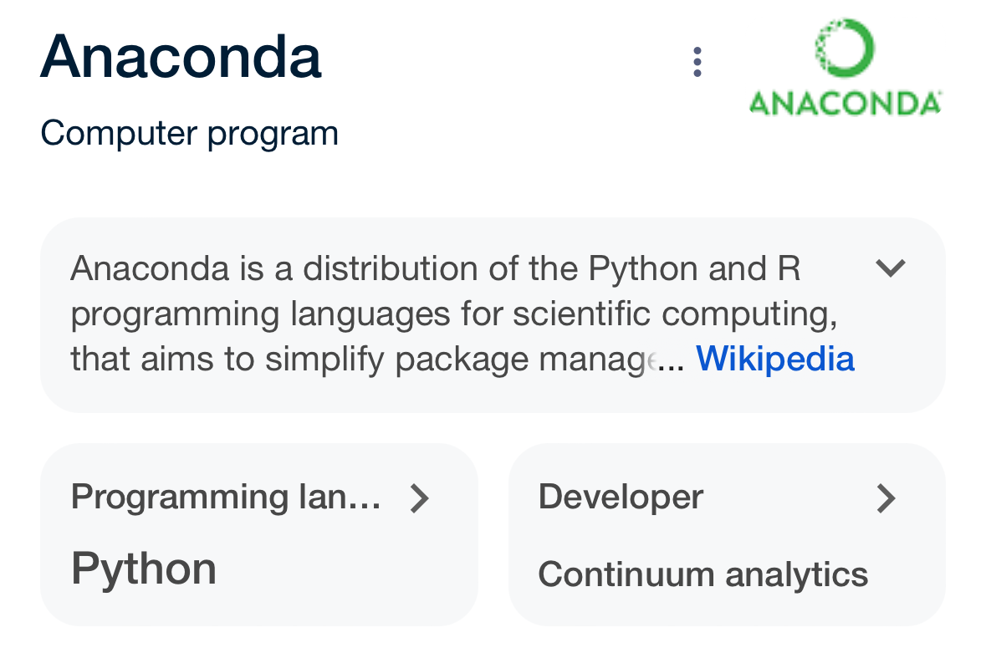Screen dimensions: 986x648
Task: Select the Python value in the card
Action: point(143,568)
